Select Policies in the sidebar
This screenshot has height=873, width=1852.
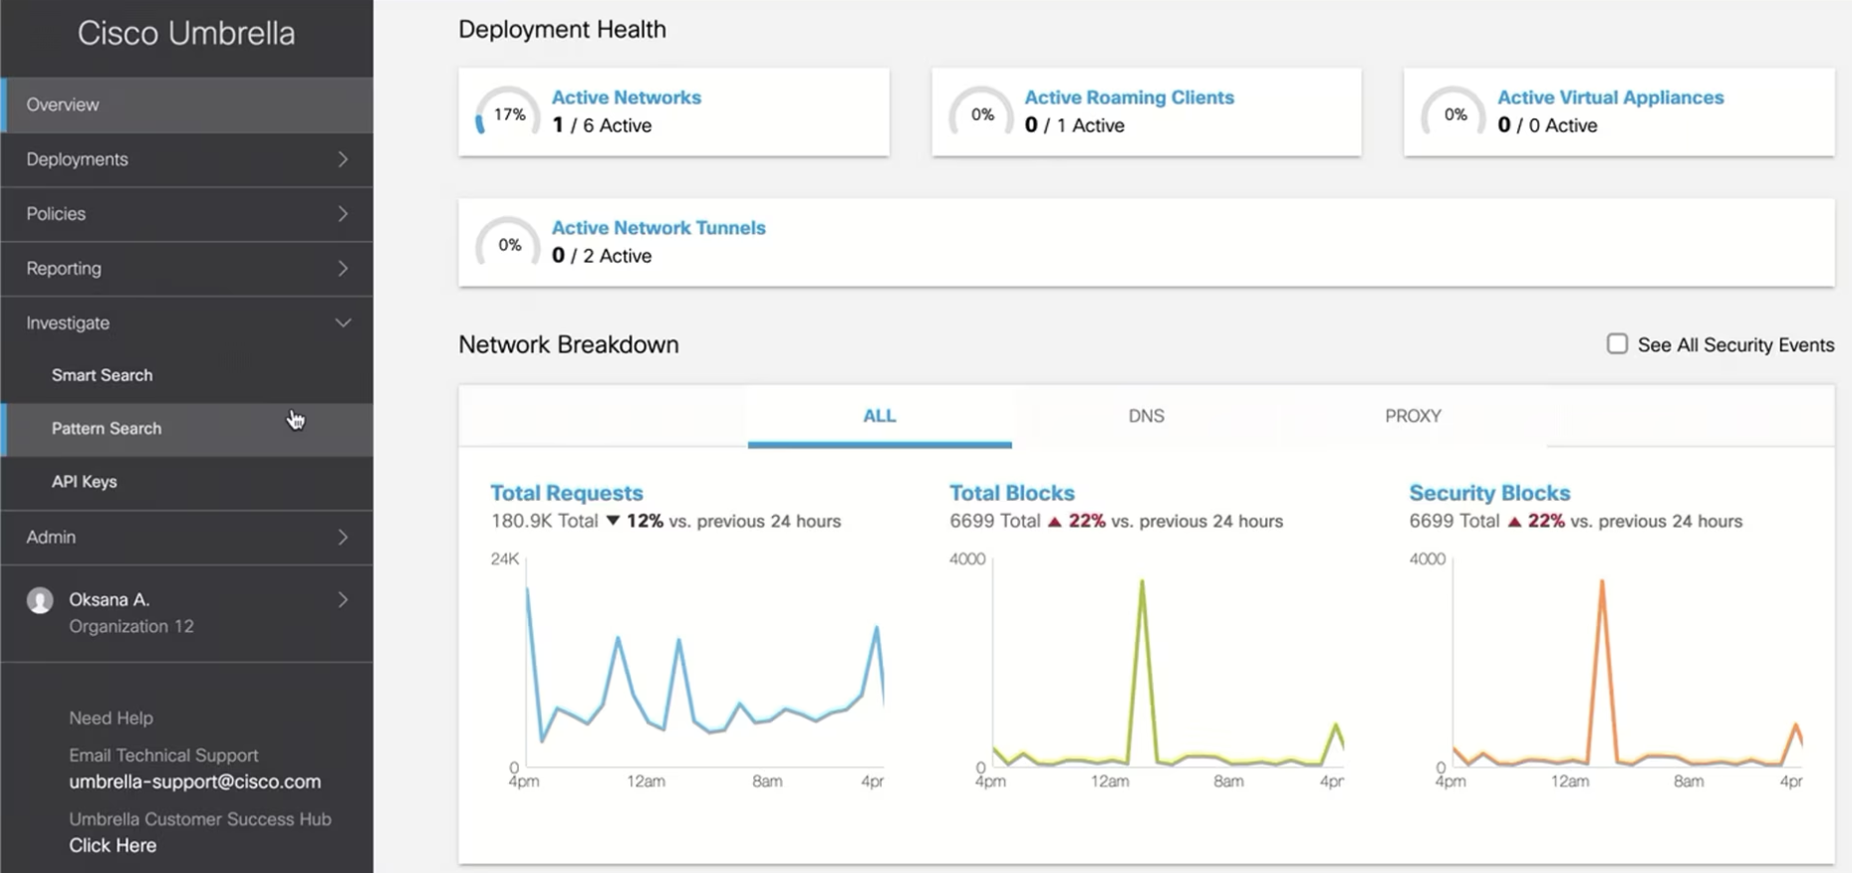point(186,214)
